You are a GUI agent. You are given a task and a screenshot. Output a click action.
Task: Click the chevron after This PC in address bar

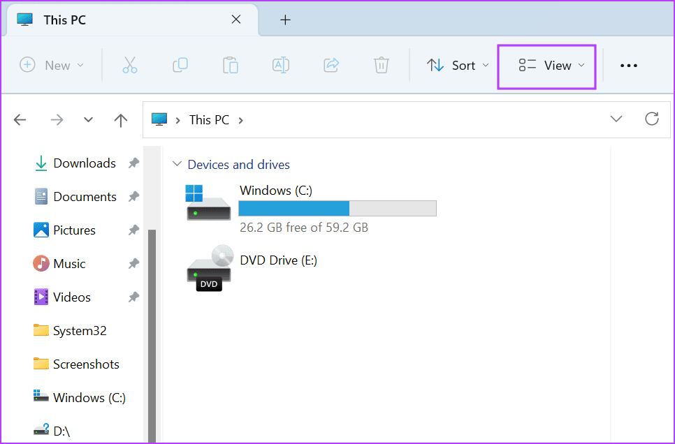tap(241, 120)
